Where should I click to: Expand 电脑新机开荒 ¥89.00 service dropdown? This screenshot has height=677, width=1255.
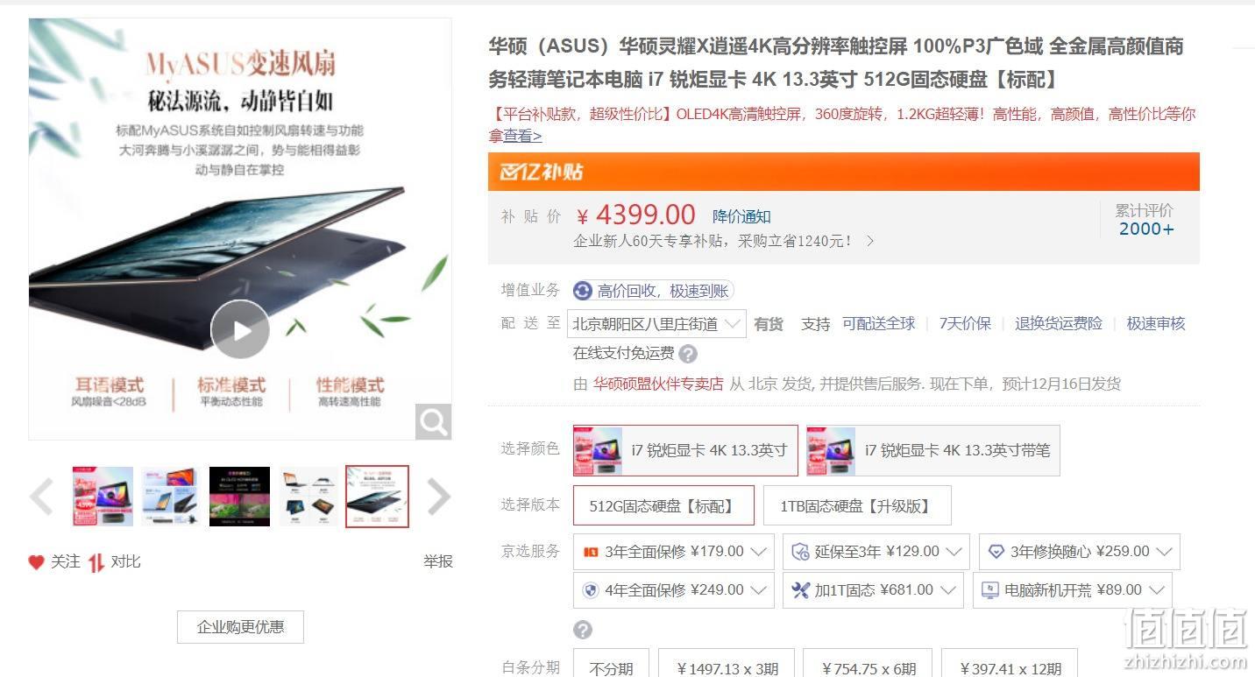tap(1073, 590)
